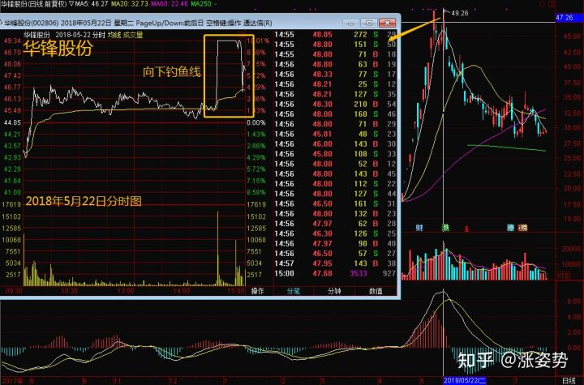The width and height of the screenshot is (584, 385).
Task: Click the orange 涨 event marker icon
Action: tap(522, 228)
